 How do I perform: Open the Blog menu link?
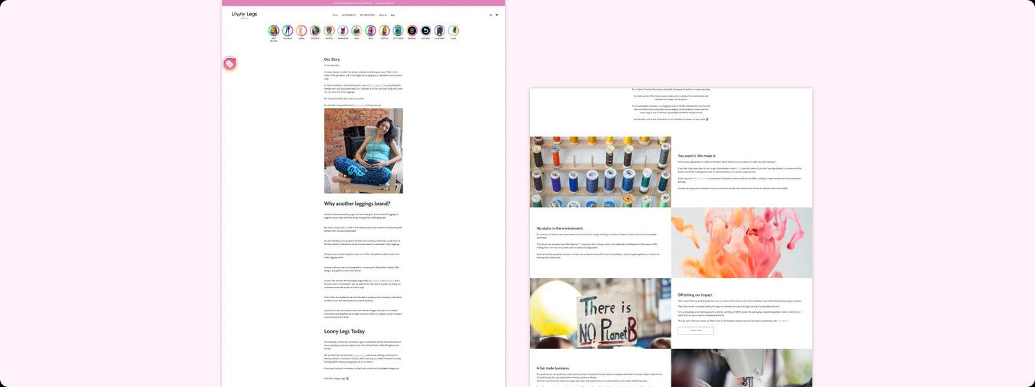click(x=393, y=14)
